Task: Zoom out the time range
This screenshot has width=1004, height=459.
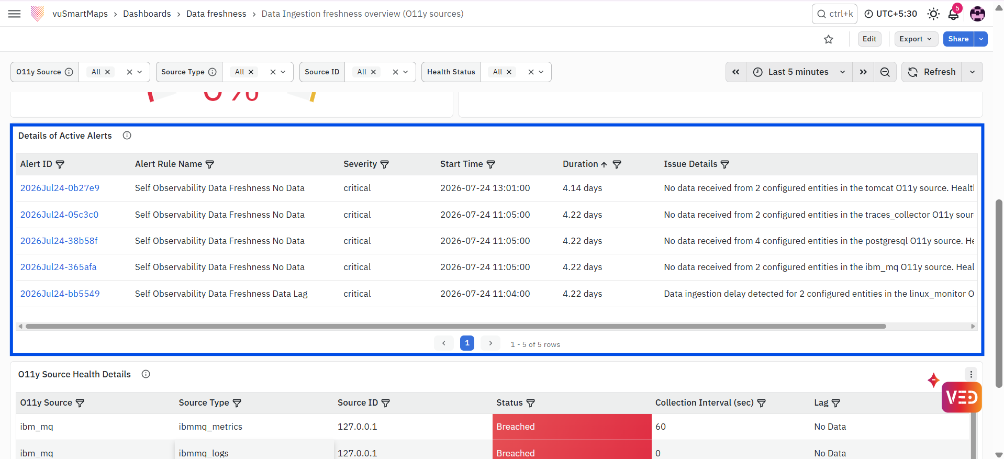Action: point(885,72)
